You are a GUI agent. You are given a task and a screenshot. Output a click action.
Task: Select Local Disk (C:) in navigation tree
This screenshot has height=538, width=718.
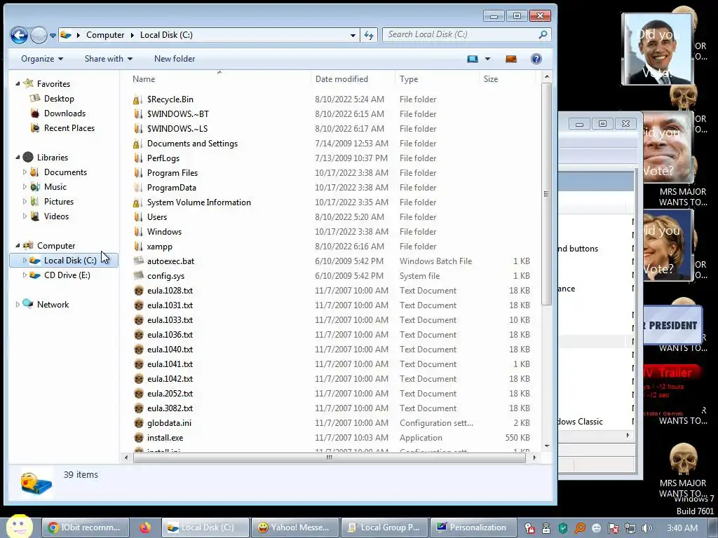(x=64, y=261)
